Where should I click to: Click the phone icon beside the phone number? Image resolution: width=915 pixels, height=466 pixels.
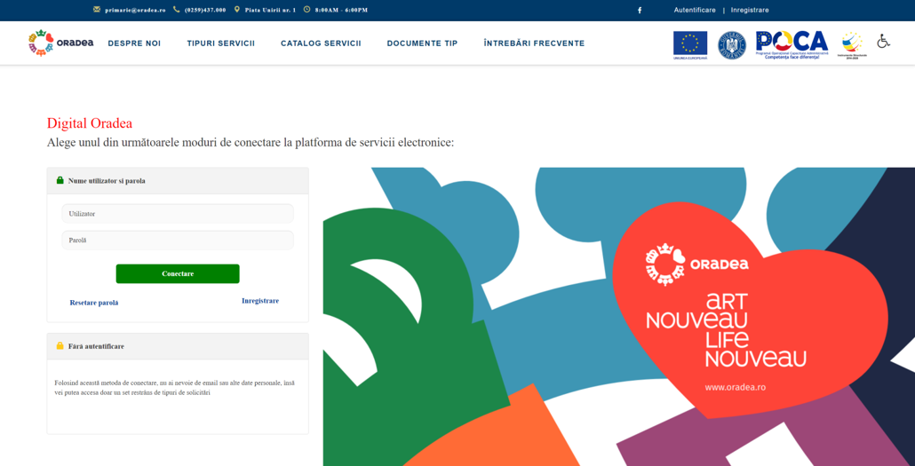[176, 10]
